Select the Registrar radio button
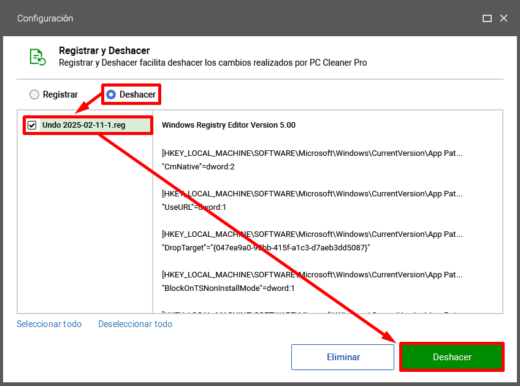The width and height of the screenshot is (520, 386). (34, 95)
